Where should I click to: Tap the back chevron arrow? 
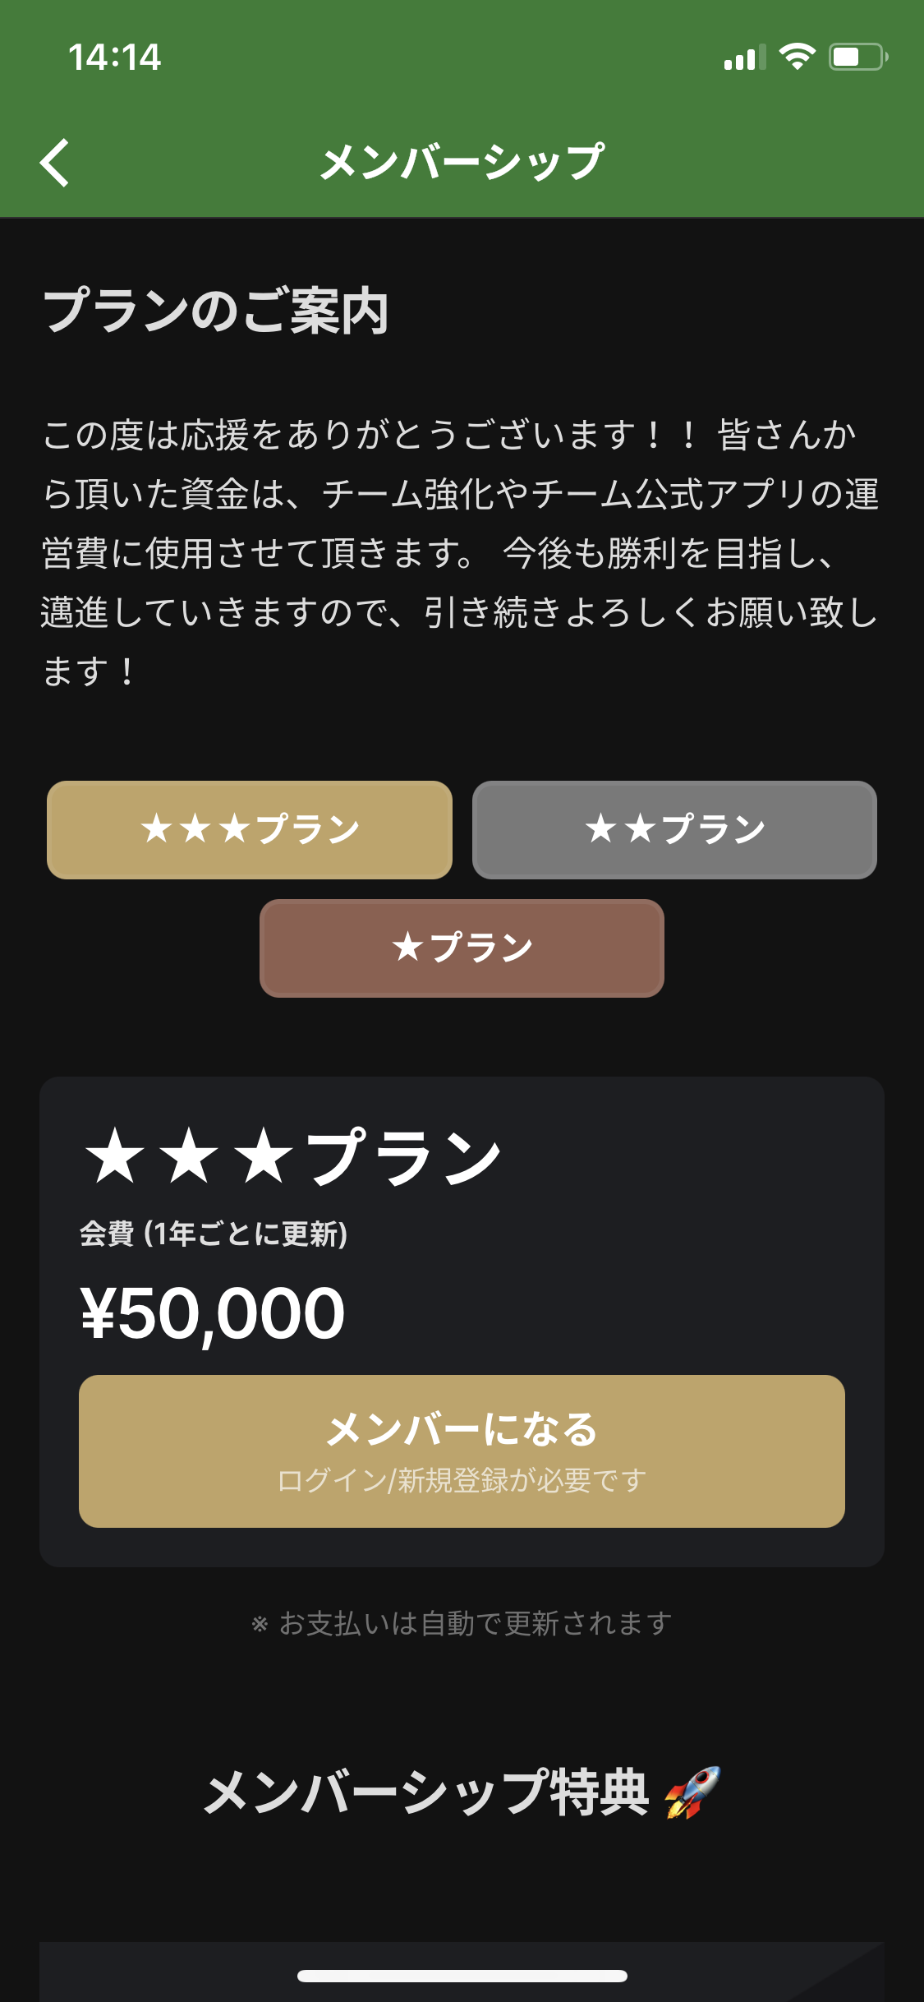(55, 163)
